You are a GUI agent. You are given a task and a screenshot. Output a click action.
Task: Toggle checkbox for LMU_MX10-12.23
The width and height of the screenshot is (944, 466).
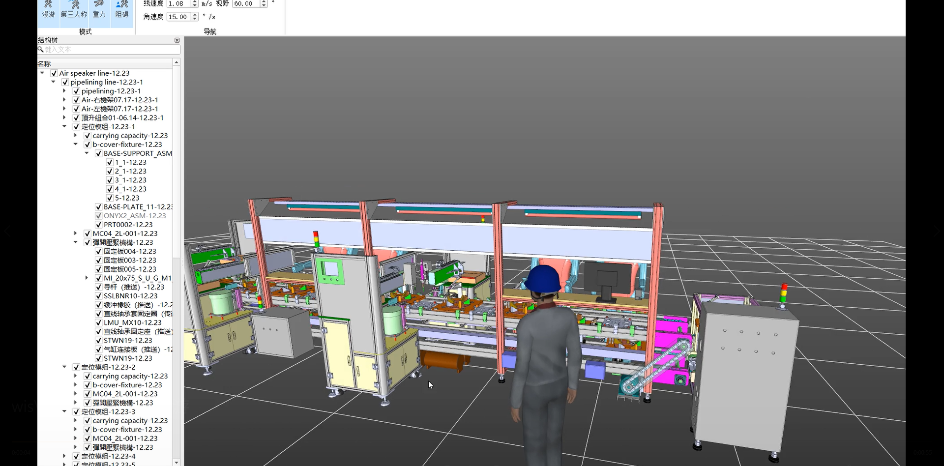(x=98, y=322)
